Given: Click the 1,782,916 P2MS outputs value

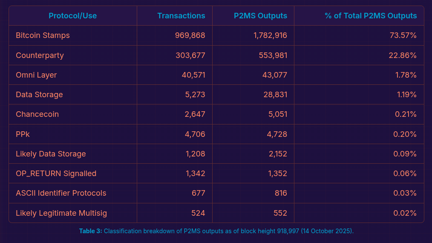Looking at the screenshot, I should 270,35.
